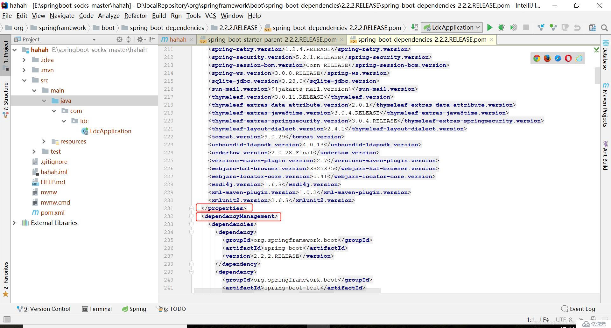This screenshot has width=611, height=328.
Task: Click the editor vertical scrollbar thumb
Action: click(597, 76)
